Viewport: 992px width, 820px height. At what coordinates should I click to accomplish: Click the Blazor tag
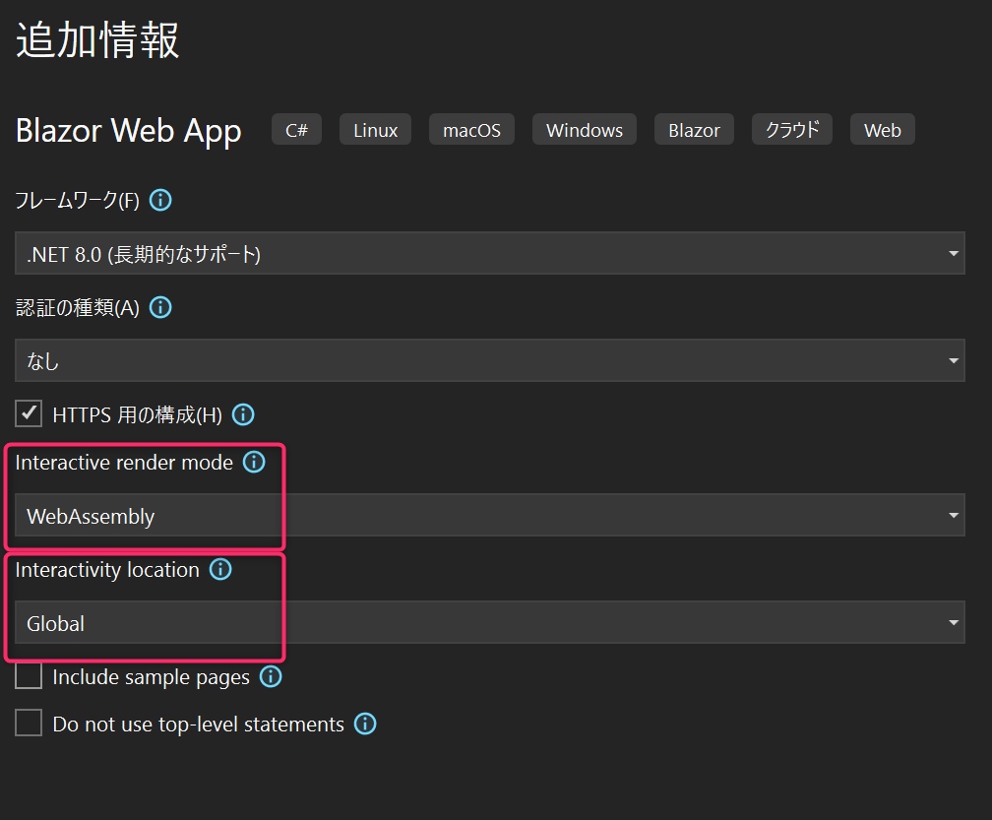(694, 130)
